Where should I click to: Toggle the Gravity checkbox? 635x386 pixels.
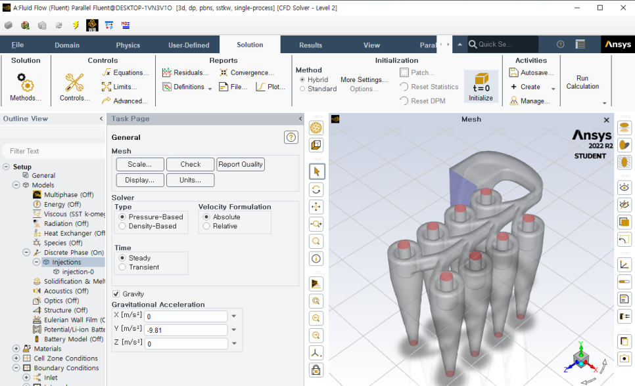[116, 293]
